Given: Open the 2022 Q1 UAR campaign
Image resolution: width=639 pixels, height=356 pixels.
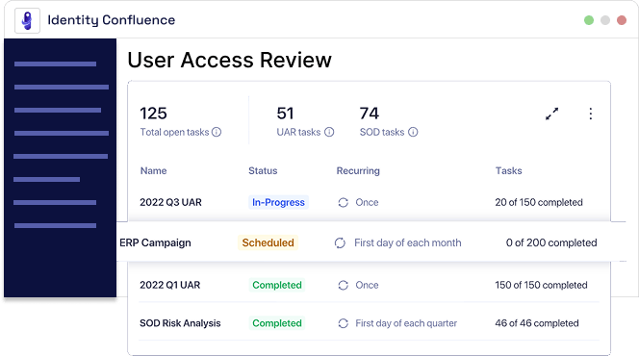Looking at the screenshot, I should 170,285.
